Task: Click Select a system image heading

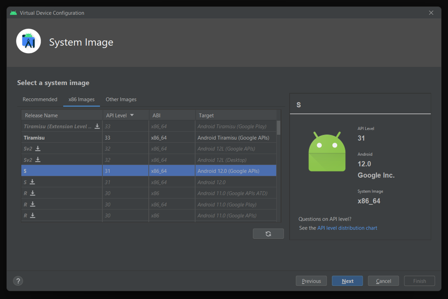Action: coord(53,83)
